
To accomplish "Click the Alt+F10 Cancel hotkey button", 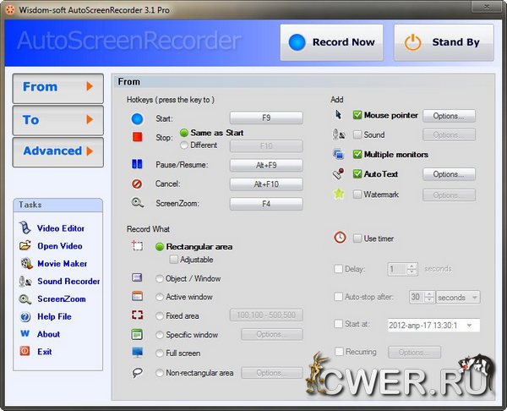I will (x=266, y=184).
